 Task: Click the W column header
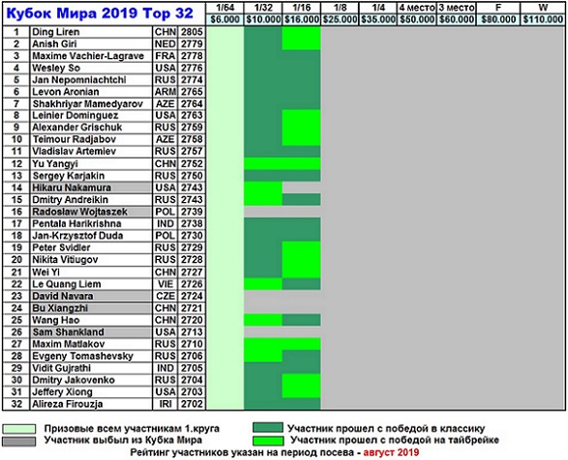pos(543,8)
